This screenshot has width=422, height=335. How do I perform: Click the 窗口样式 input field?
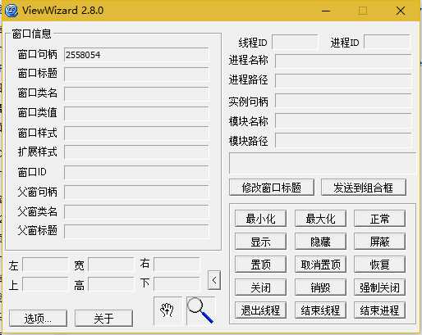click(136, 134)
